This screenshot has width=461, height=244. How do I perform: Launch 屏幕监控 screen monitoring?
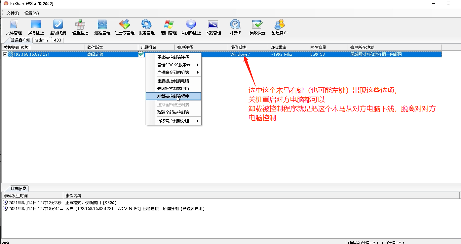pyautogui.click(x=36, y=27)
